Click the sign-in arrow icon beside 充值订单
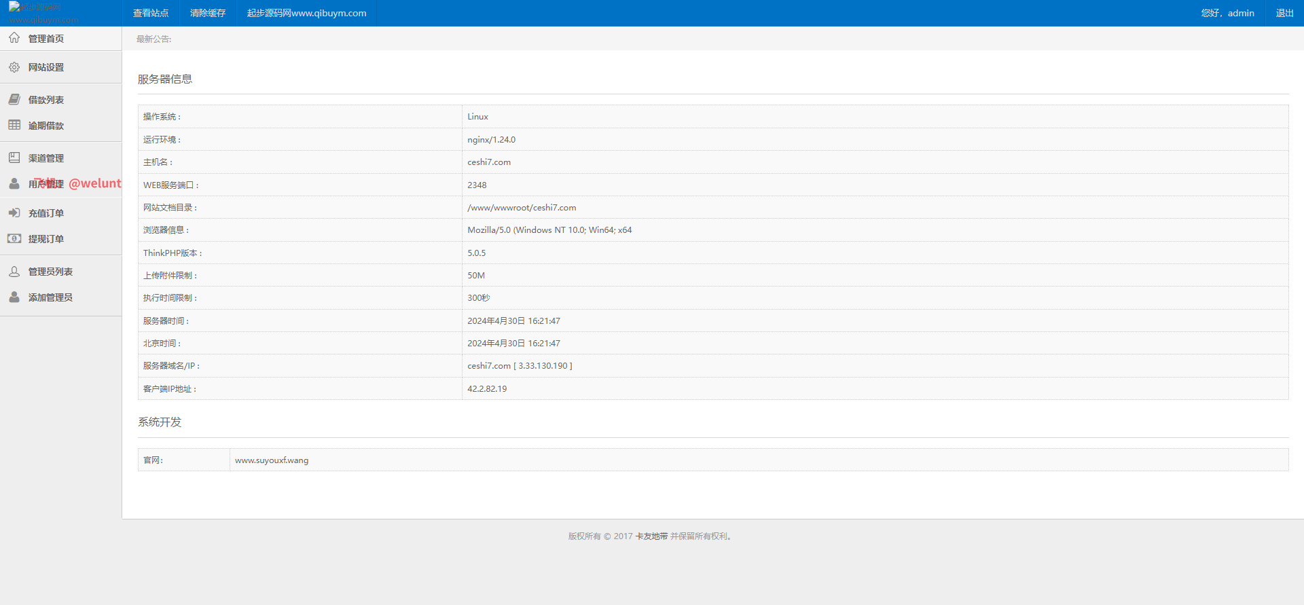Image resolution: width=1304 pixels, height=605 pixels. (14, 213)
